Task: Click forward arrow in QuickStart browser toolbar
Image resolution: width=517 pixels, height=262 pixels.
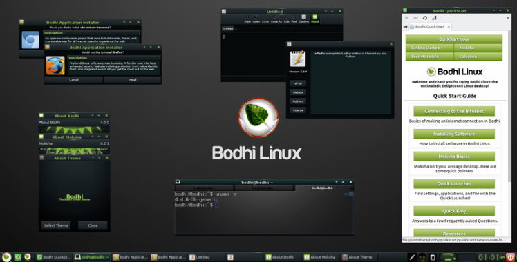Action: [x=416, y=18]
